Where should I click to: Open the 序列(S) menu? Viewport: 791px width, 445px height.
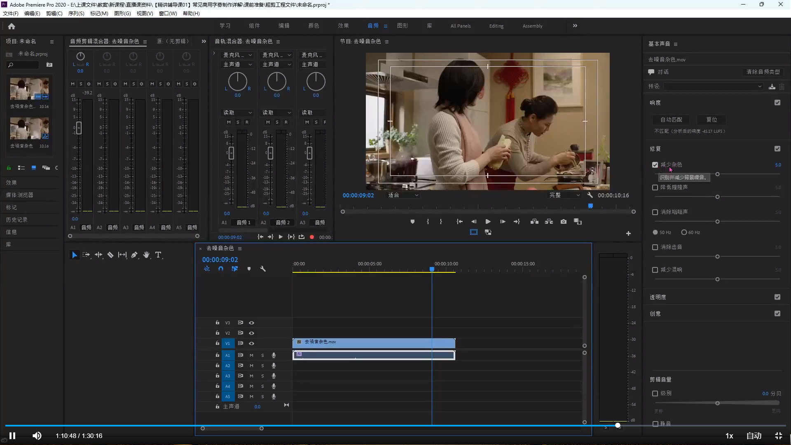coord(76,14)
